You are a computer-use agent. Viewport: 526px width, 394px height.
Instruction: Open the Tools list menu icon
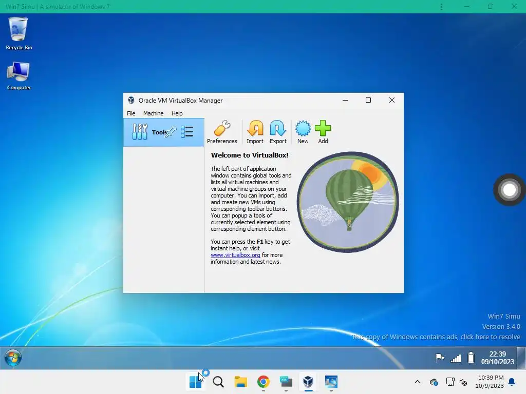tap(187, 132)
